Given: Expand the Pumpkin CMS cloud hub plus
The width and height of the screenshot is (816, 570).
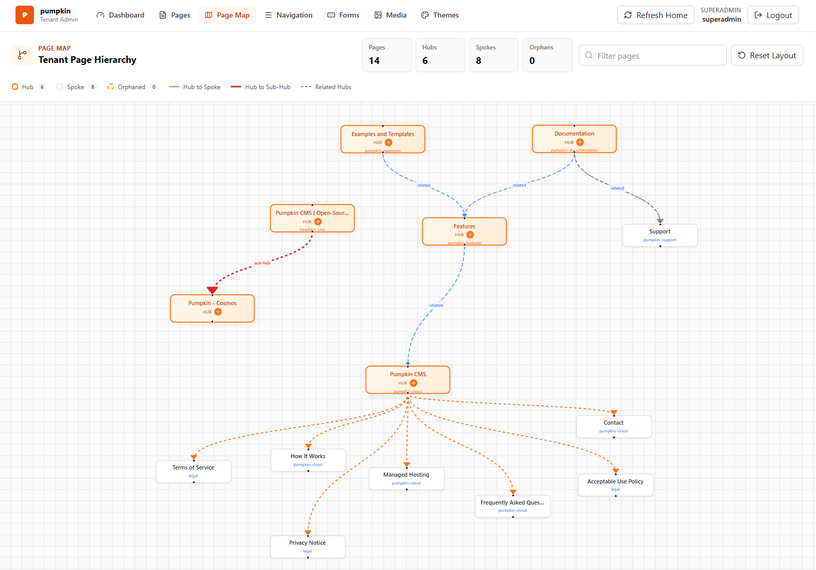Looking at the screenshot, I should (414, 383).
